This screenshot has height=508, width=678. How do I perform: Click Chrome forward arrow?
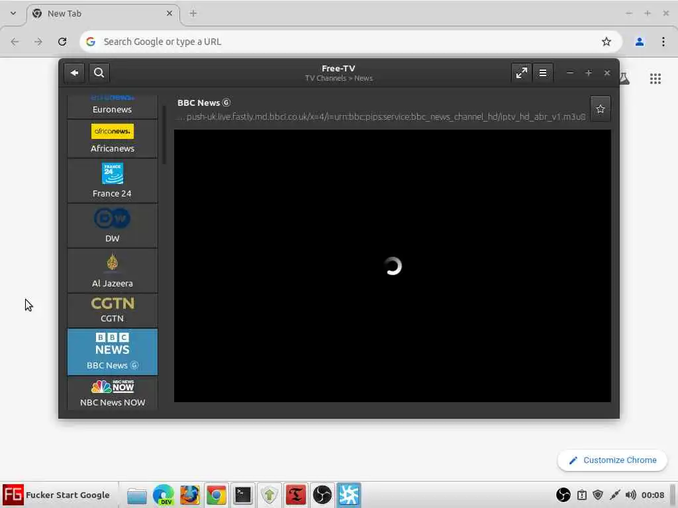pos(38,42)
